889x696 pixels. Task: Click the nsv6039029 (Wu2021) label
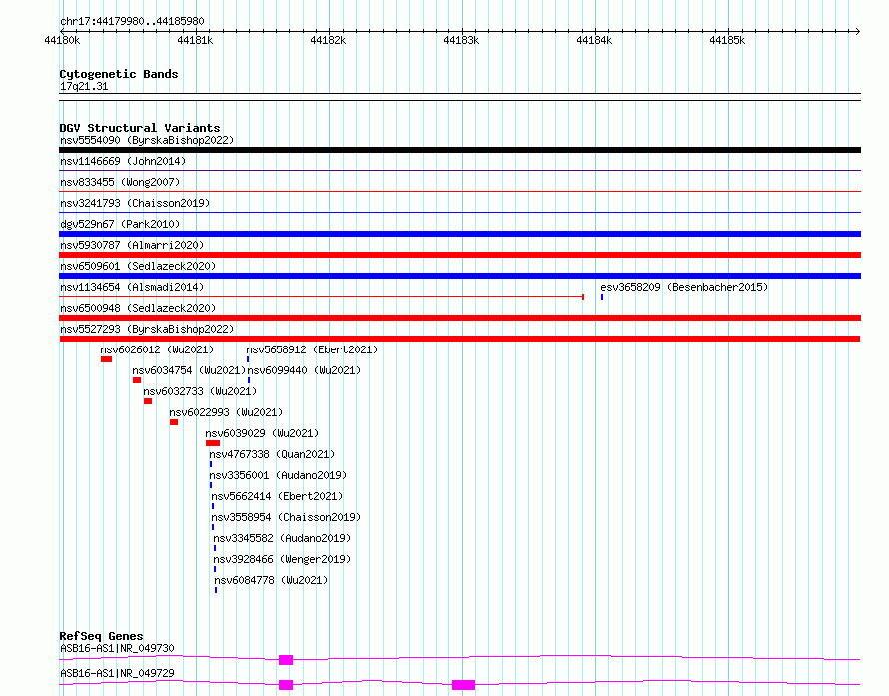[x=262, y=433]
